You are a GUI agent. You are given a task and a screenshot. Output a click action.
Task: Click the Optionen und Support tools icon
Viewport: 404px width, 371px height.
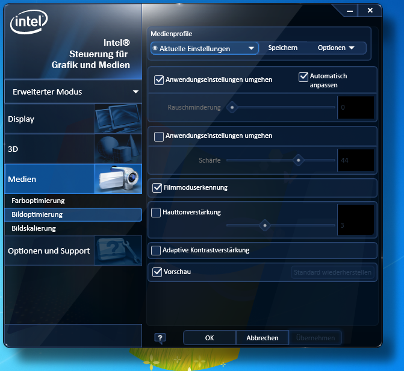click(x=118, y=251)
